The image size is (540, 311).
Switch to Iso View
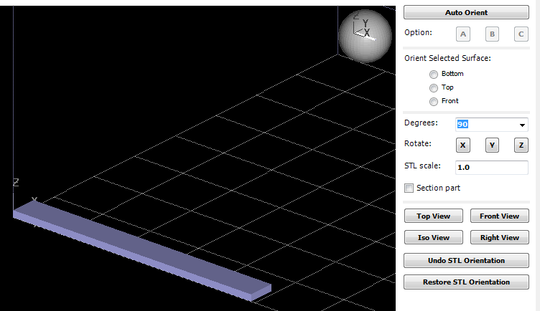click(x=433, y=237)
